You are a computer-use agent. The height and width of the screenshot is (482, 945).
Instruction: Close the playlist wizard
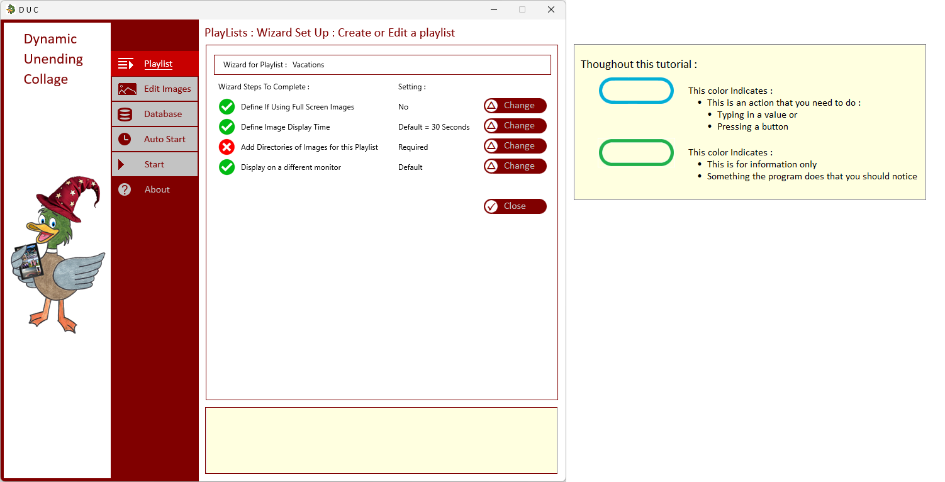pyautogui.click(x=515, y=206)
